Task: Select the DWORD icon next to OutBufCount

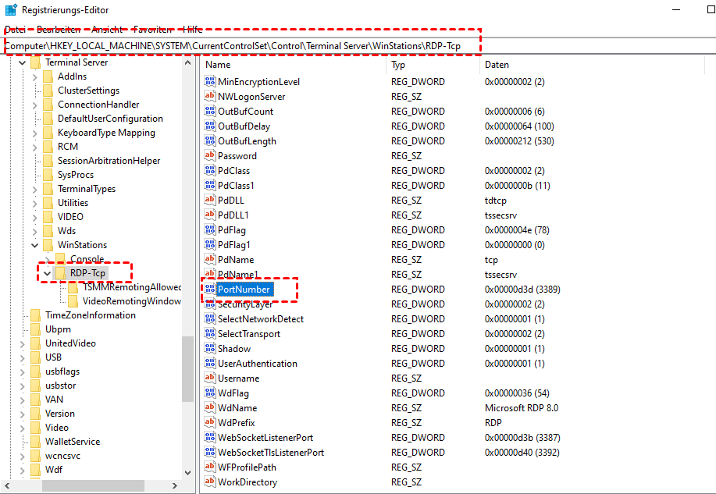Action: pyautogui.click(x=209, y=112)
